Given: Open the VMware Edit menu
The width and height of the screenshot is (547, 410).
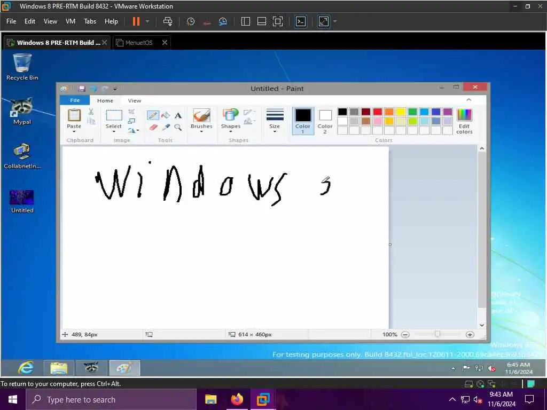Looking at the screenshot, I should pyautogui.click(x=30, y=21).
